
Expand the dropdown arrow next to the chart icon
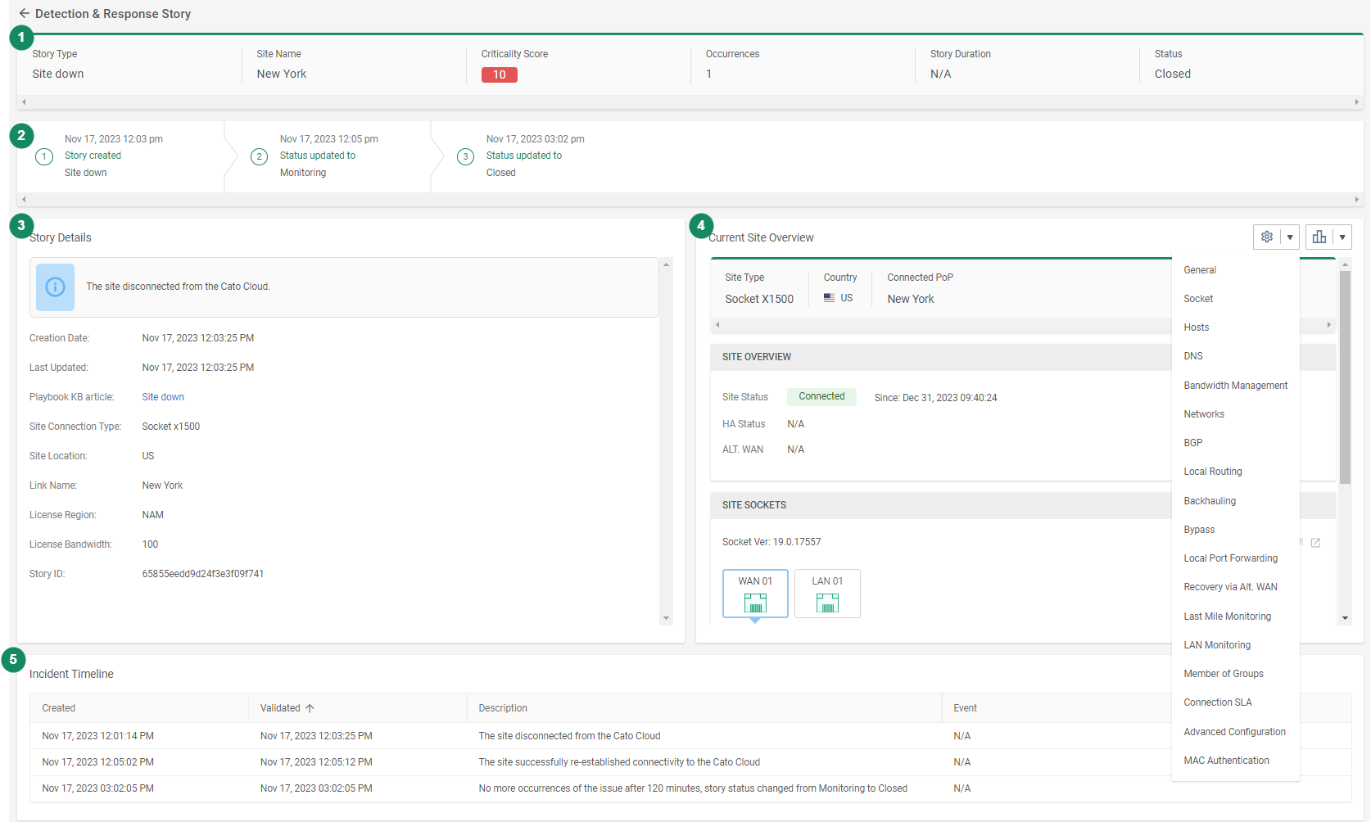(x=1342, y=237)
